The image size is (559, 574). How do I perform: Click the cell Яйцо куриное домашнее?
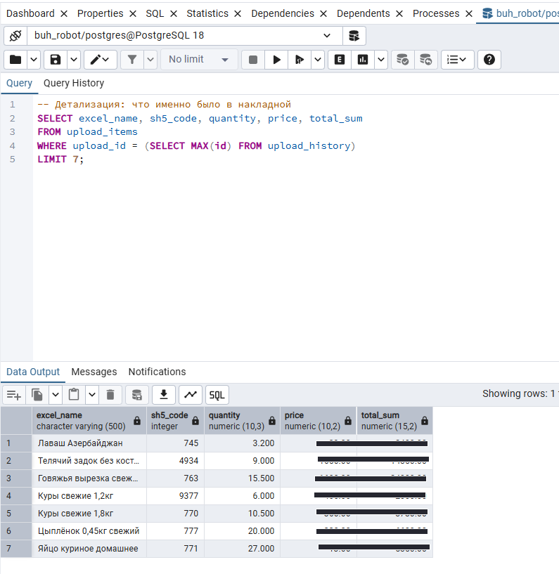[89, 549]
